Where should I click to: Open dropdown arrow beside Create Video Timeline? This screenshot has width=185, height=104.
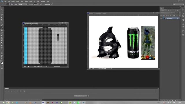(88, 96)
